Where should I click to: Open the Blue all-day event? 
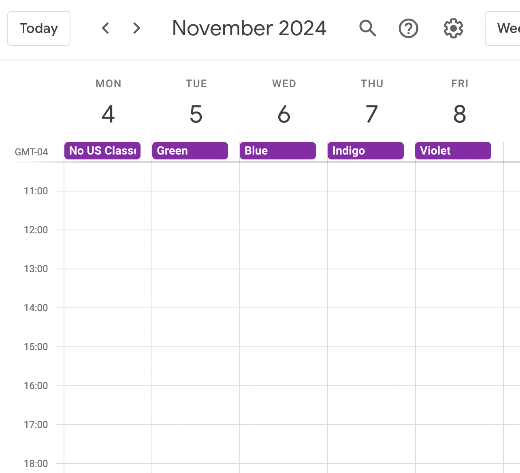[278, 150]
